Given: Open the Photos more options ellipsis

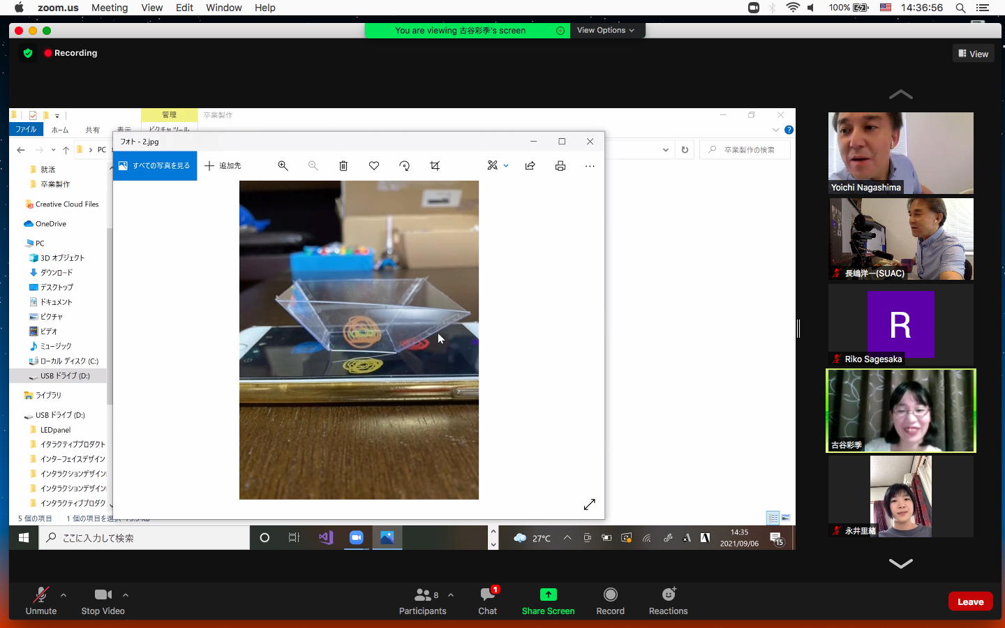Looking at the screenshot, I should pos(590,166).
